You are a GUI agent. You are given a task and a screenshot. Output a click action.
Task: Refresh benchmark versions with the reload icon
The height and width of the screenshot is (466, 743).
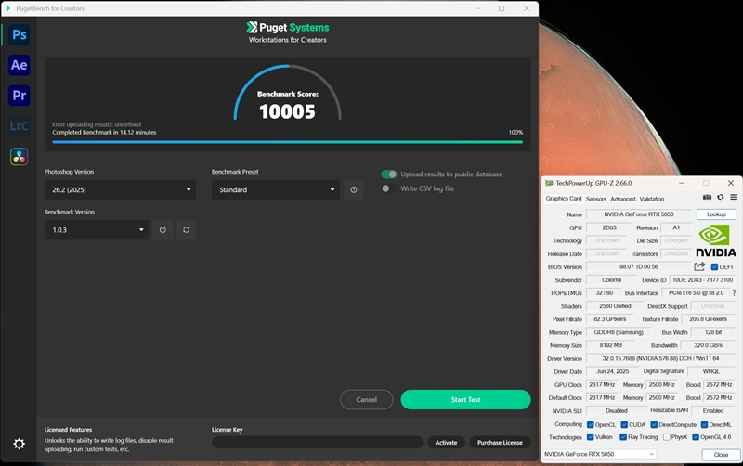point(187,229)
